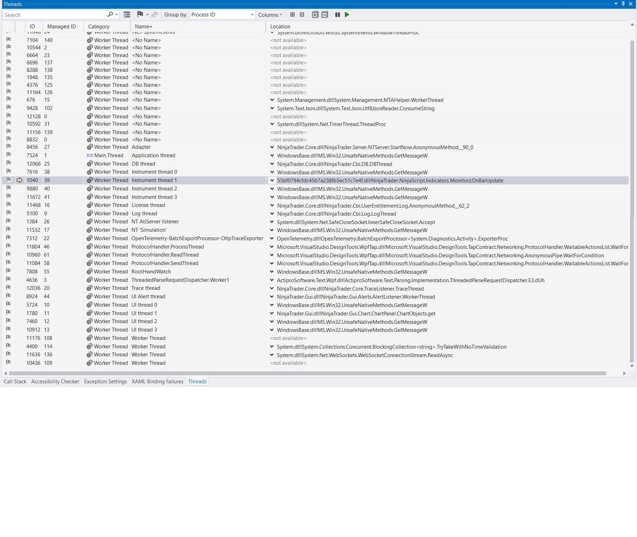Toggle the flag for thread 7104
Image resolution: width=637 pixels, height=537 pixels.
point(8,40)
